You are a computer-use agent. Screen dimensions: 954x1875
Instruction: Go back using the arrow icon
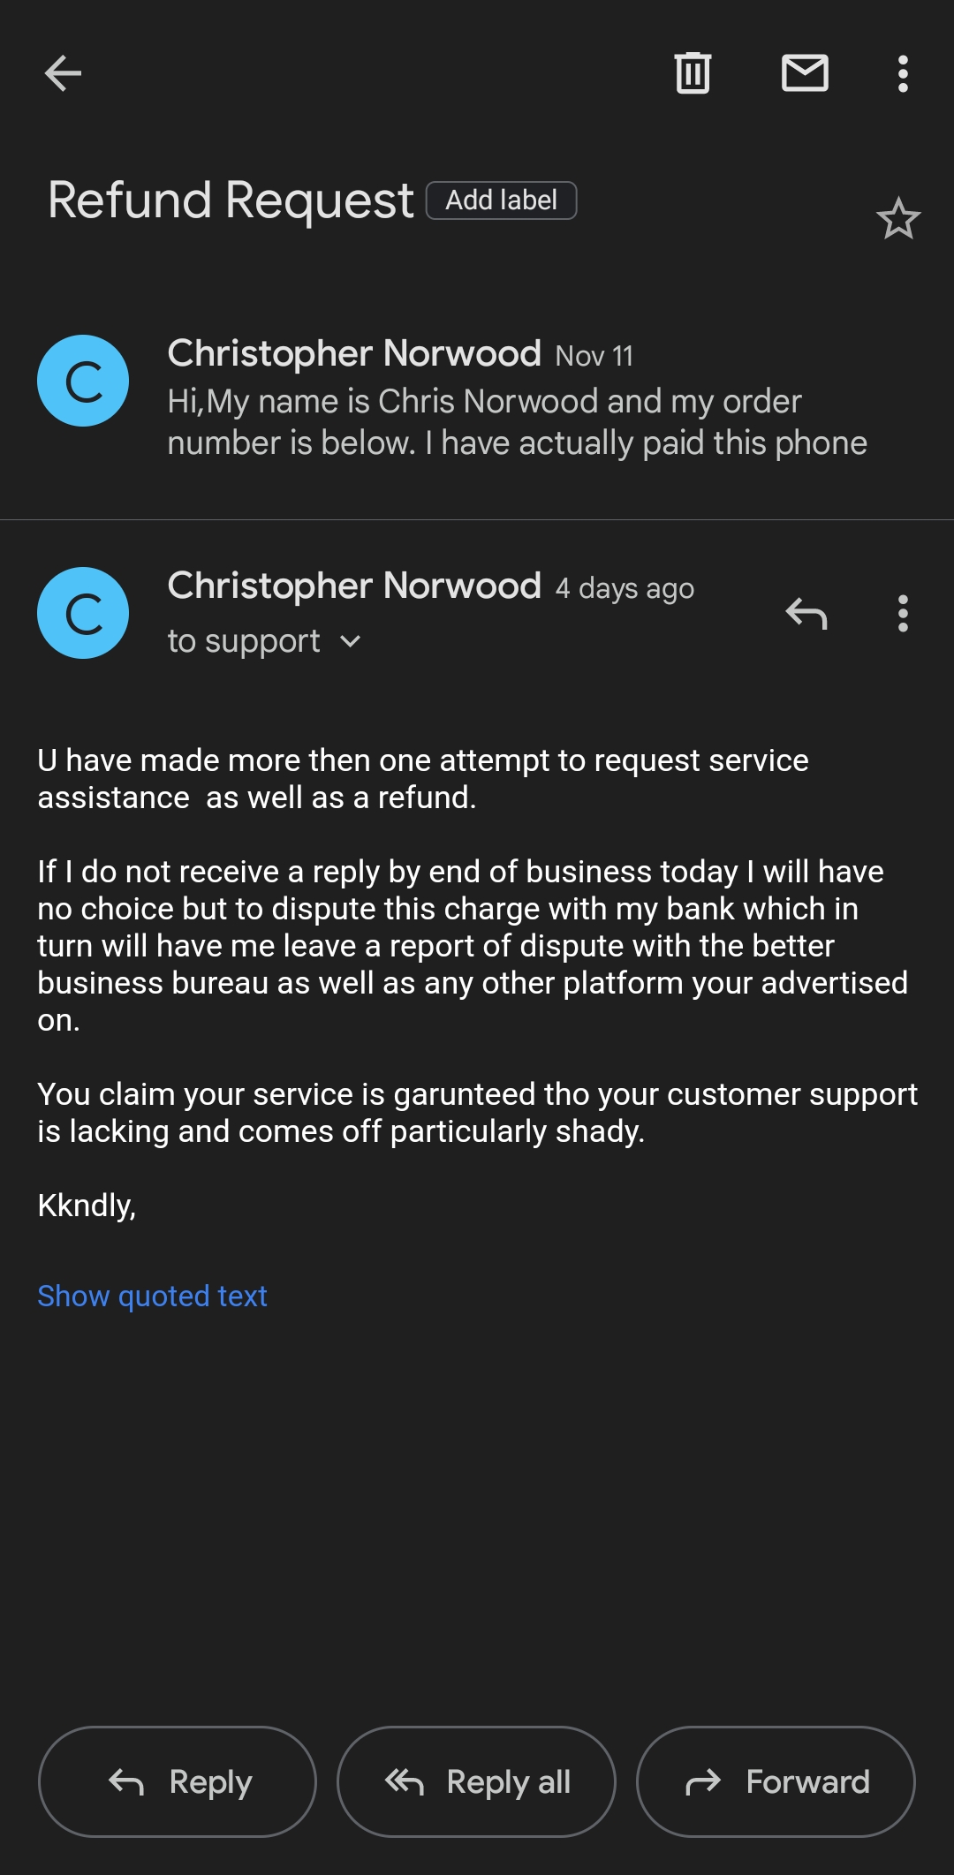63,73
